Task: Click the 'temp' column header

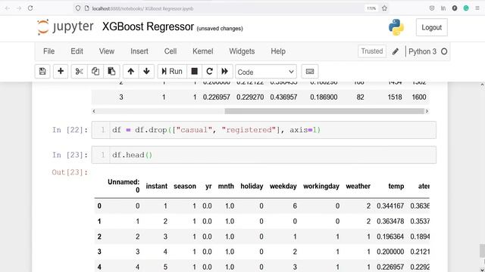Action: click(x=396, y=187)
